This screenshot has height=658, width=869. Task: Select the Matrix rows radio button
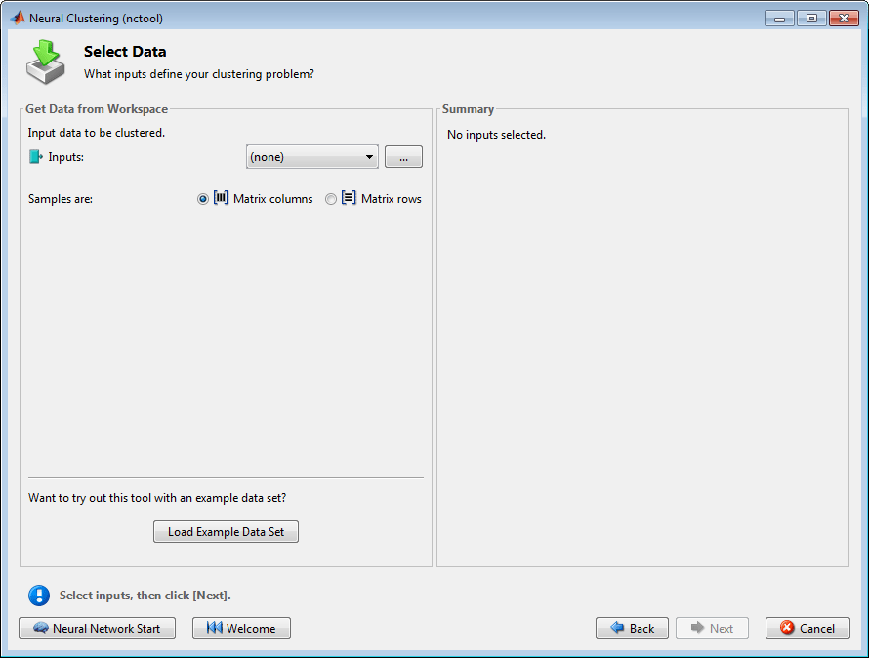click(331, 199)
